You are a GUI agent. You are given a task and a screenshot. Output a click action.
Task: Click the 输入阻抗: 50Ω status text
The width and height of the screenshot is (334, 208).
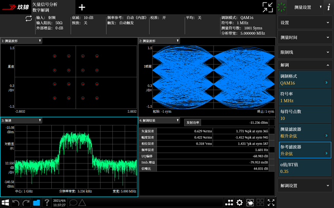tap(49, 23)
